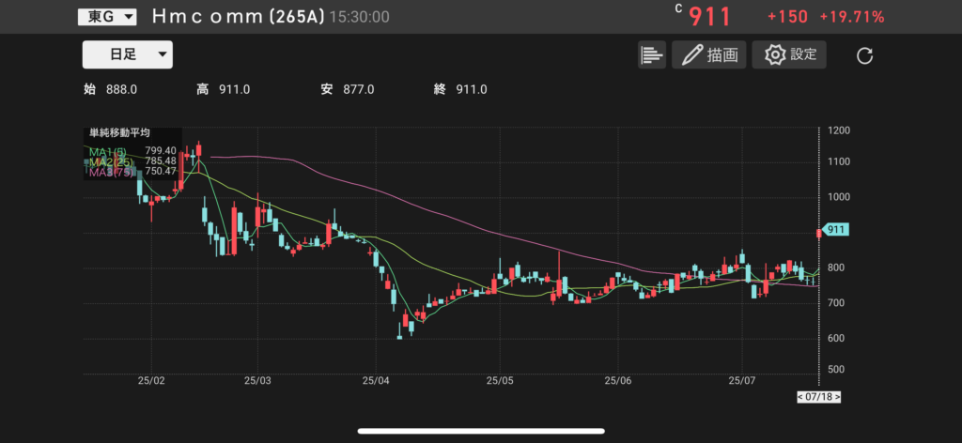The width and height of the screenshot is (962, 443).
Task: Click the 25/02 date axis label
Action: pos(151,380)
